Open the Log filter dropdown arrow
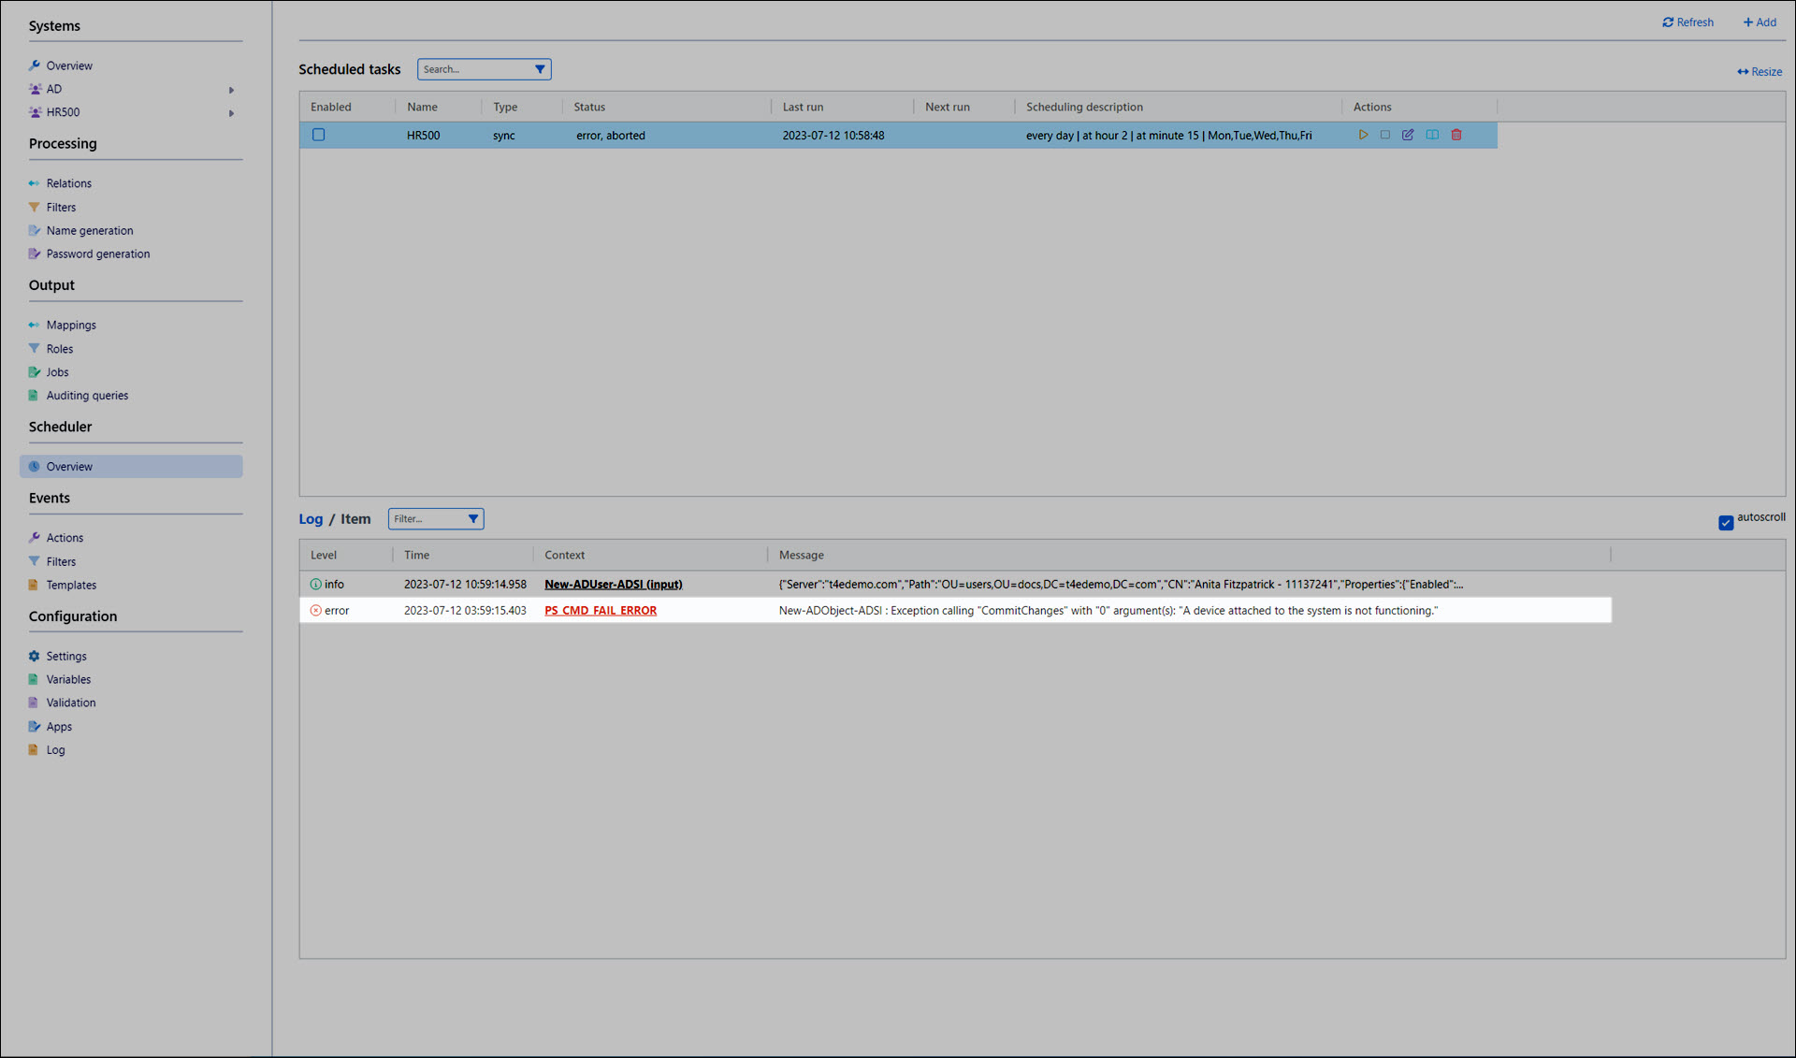The width and height of the screenshot is (1796, 1058). (x=472, y=518)
